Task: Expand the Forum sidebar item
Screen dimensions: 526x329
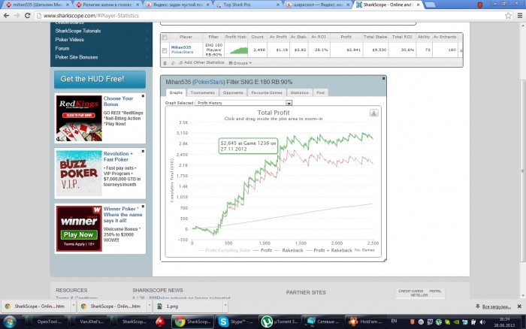Action: pos(101,48)
